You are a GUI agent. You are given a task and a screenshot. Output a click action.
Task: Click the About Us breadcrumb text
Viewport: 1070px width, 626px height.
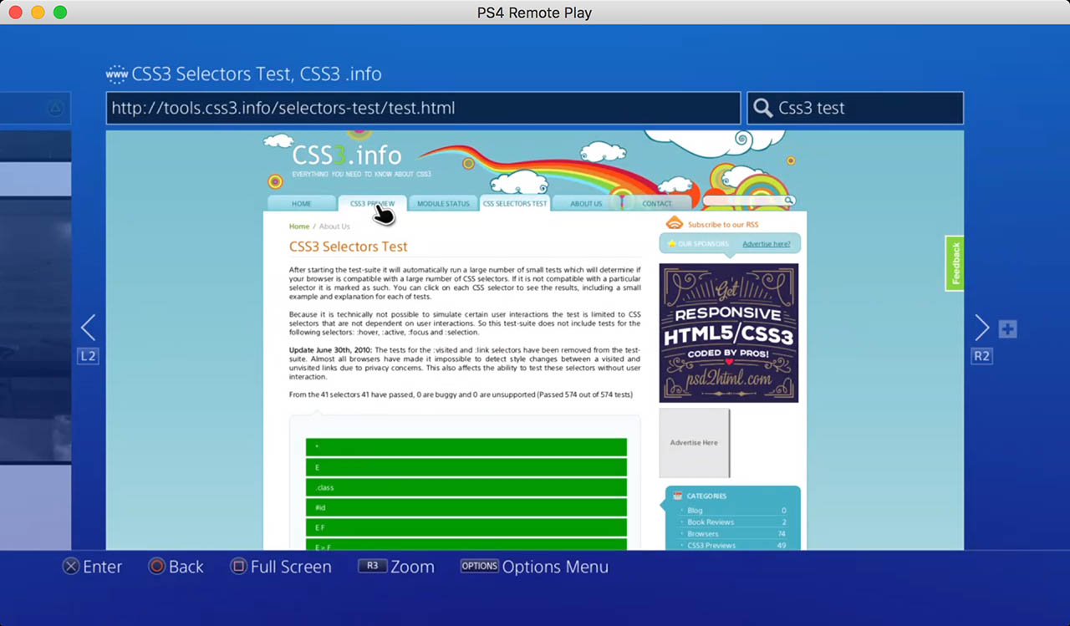[x=334, y=226]
